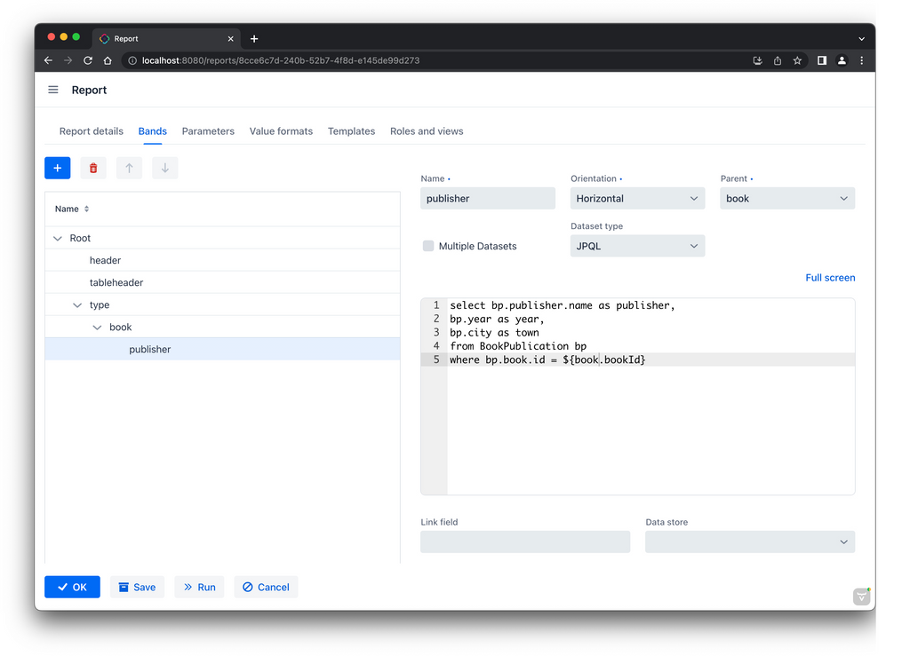Open the query editor in Full screen
The image size is (910, 656).
pos(830,277)
